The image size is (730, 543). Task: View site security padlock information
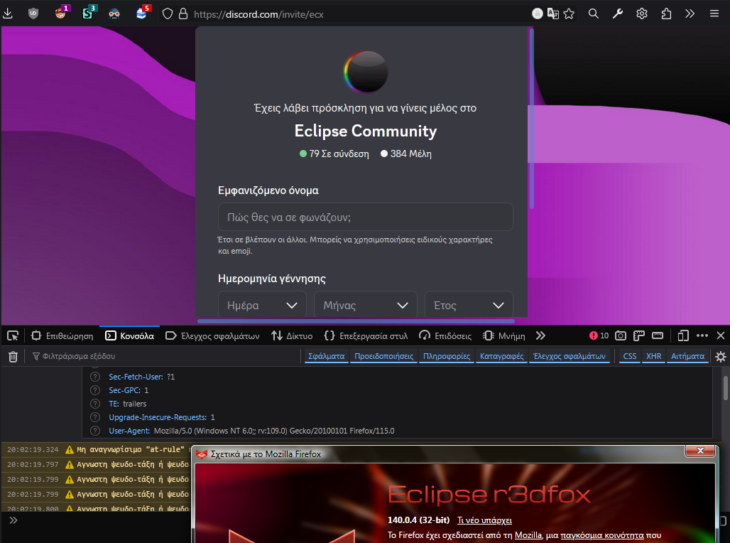[x=183, y=14]
